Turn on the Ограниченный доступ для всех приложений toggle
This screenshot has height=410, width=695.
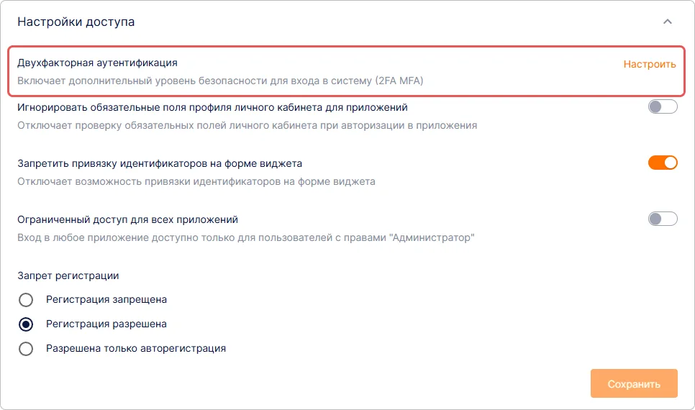click(663, 219)
